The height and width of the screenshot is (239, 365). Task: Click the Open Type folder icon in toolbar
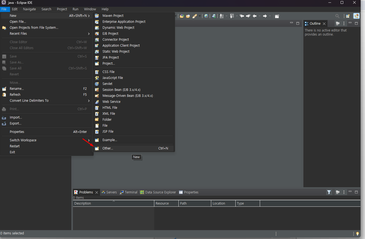[x=182, y=16]
